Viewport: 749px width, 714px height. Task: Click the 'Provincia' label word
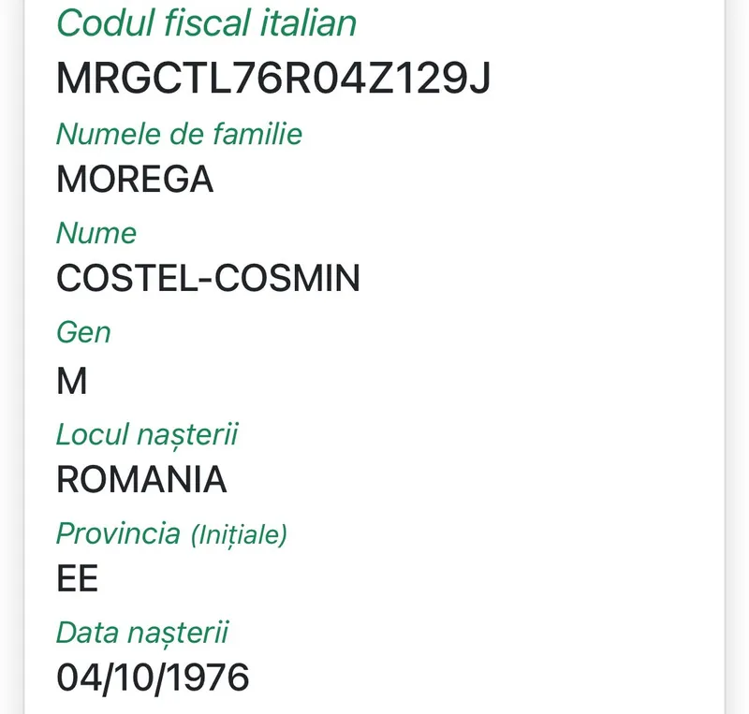[118, 533]
